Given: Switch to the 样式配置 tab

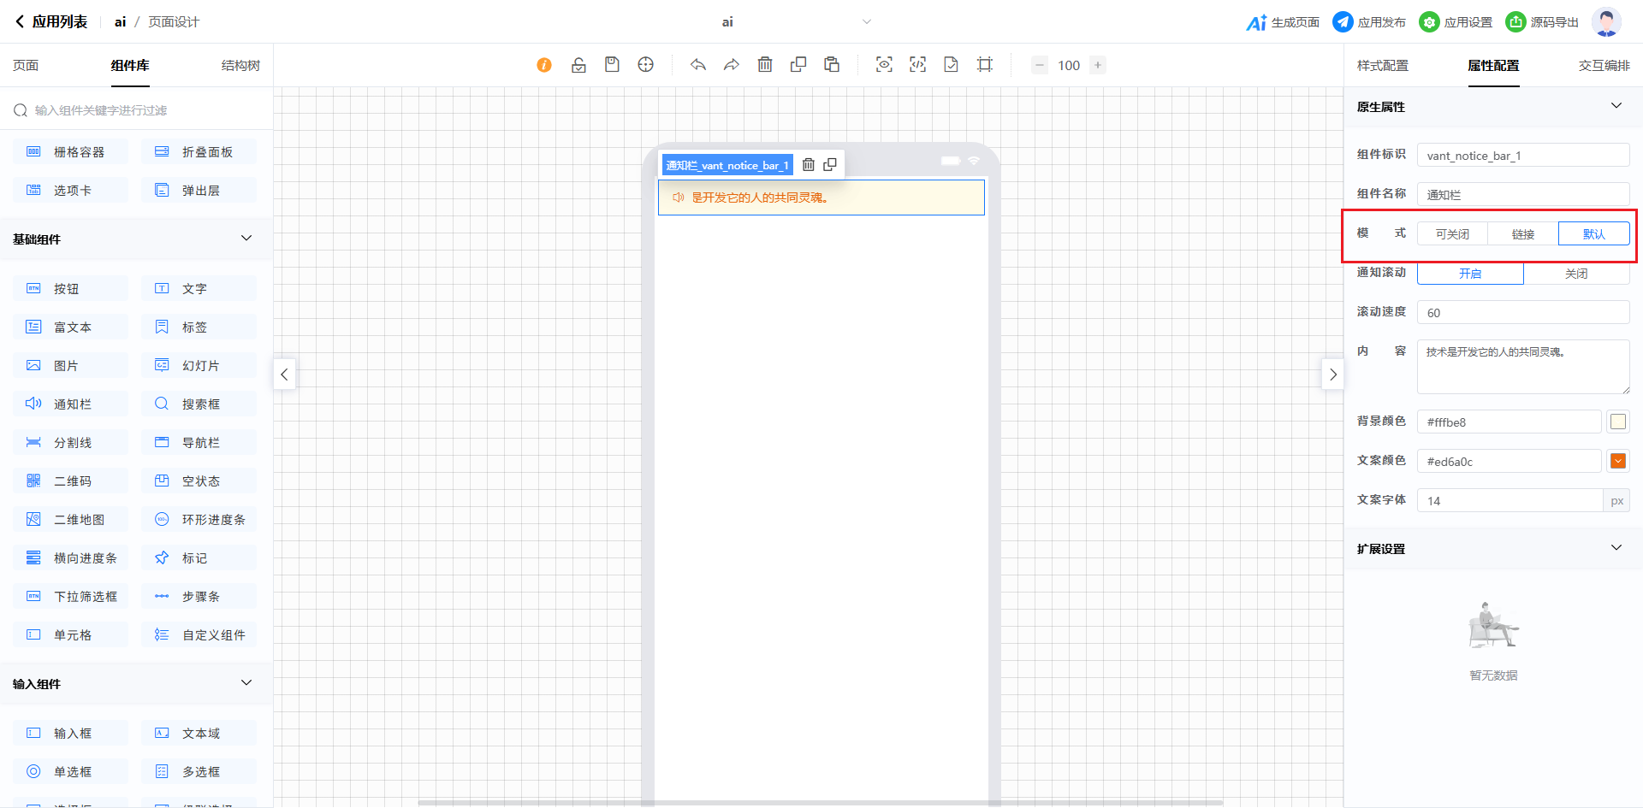Looking at the screenshot, I should [1382, 66].
